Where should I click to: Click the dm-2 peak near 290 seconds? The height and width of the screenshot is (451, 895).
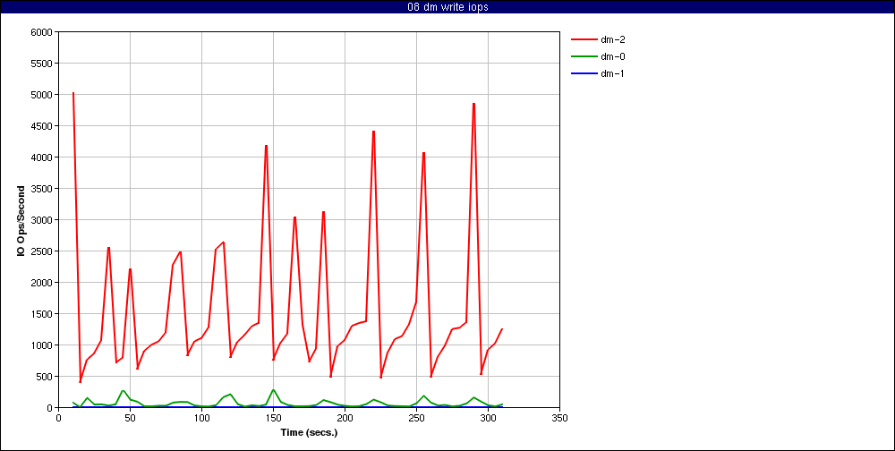(473, 104)
